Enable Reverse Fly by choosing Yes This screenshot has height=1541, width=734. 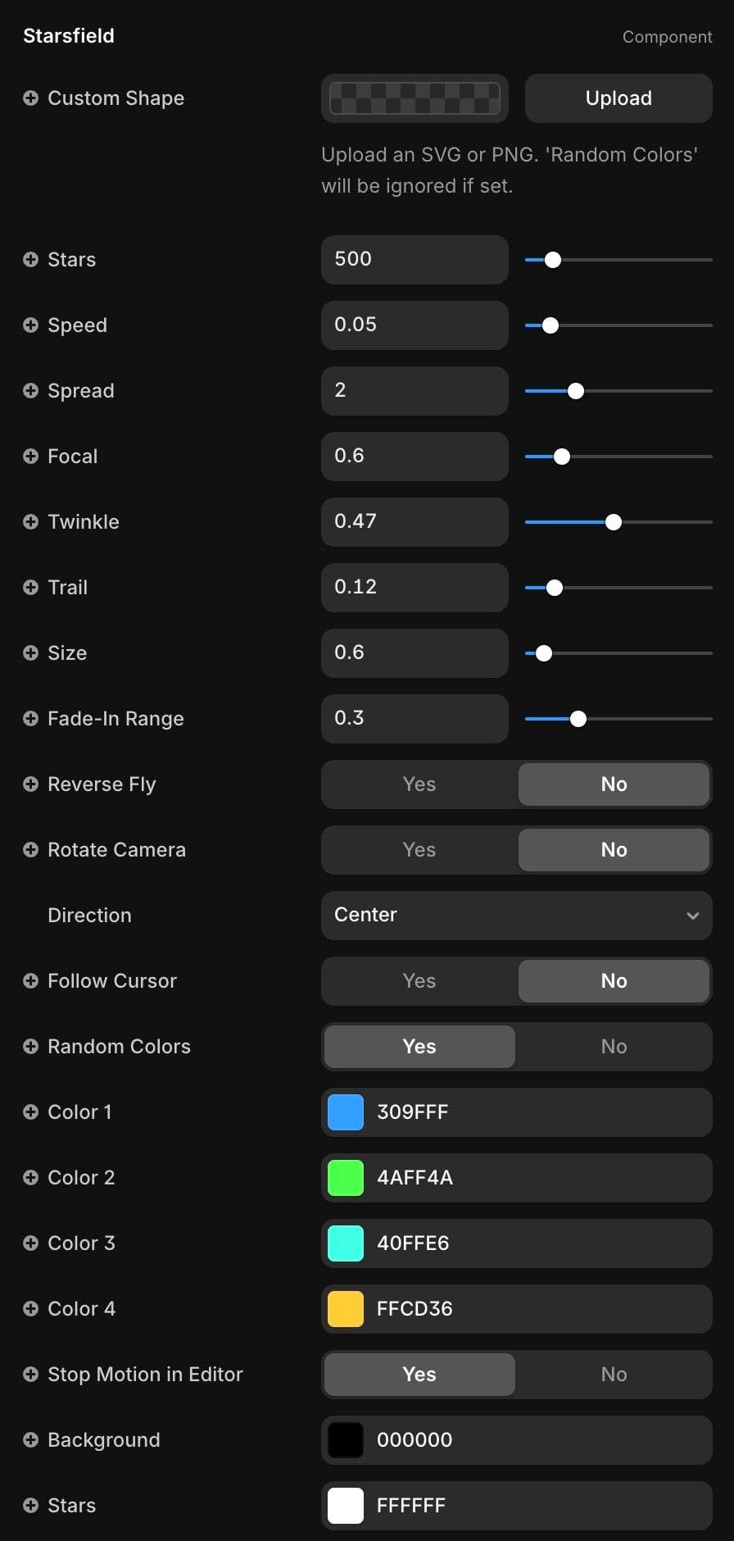pyautogui.click(x=419, y=784)
